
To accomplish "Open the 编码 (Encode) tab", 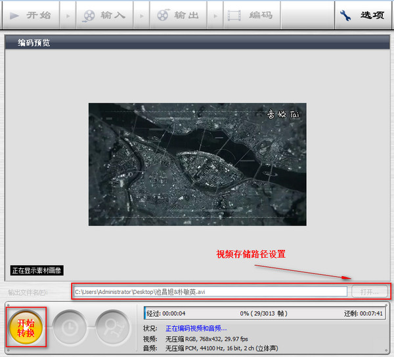I will pos(252,15).
